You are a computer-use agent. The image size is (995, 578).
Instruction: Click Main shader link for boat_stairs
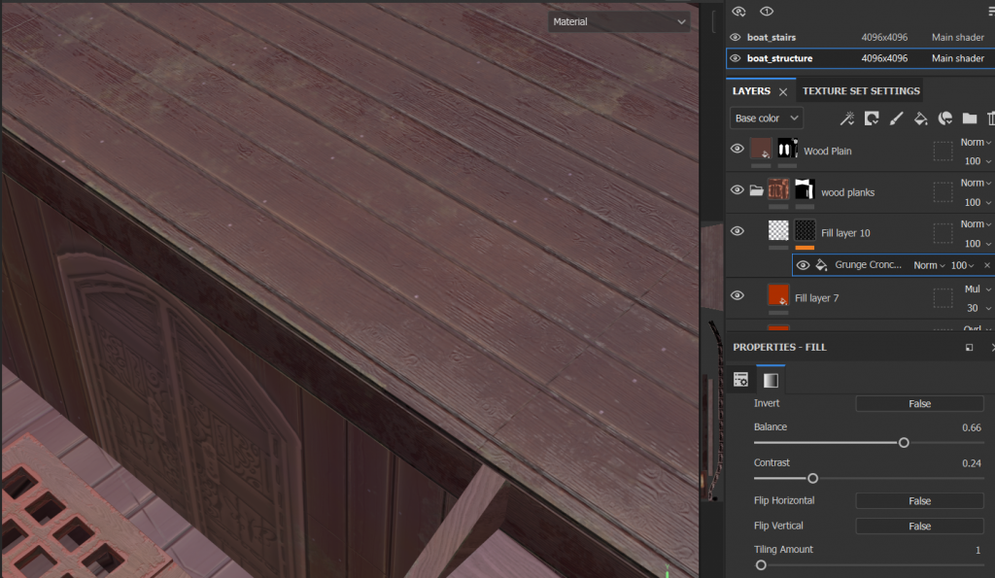[957, 38]
